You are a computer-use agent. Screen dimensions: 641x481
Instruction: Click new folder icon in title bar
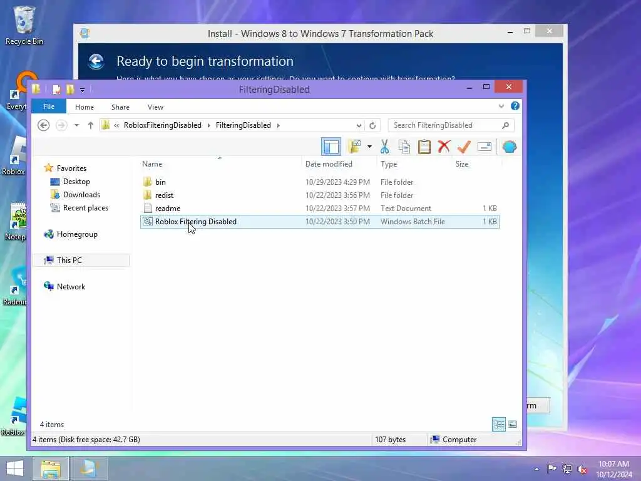point(70,89)
